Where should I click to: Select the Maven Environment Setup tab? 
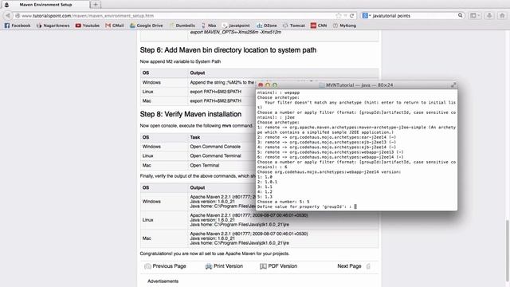point(45,5)
